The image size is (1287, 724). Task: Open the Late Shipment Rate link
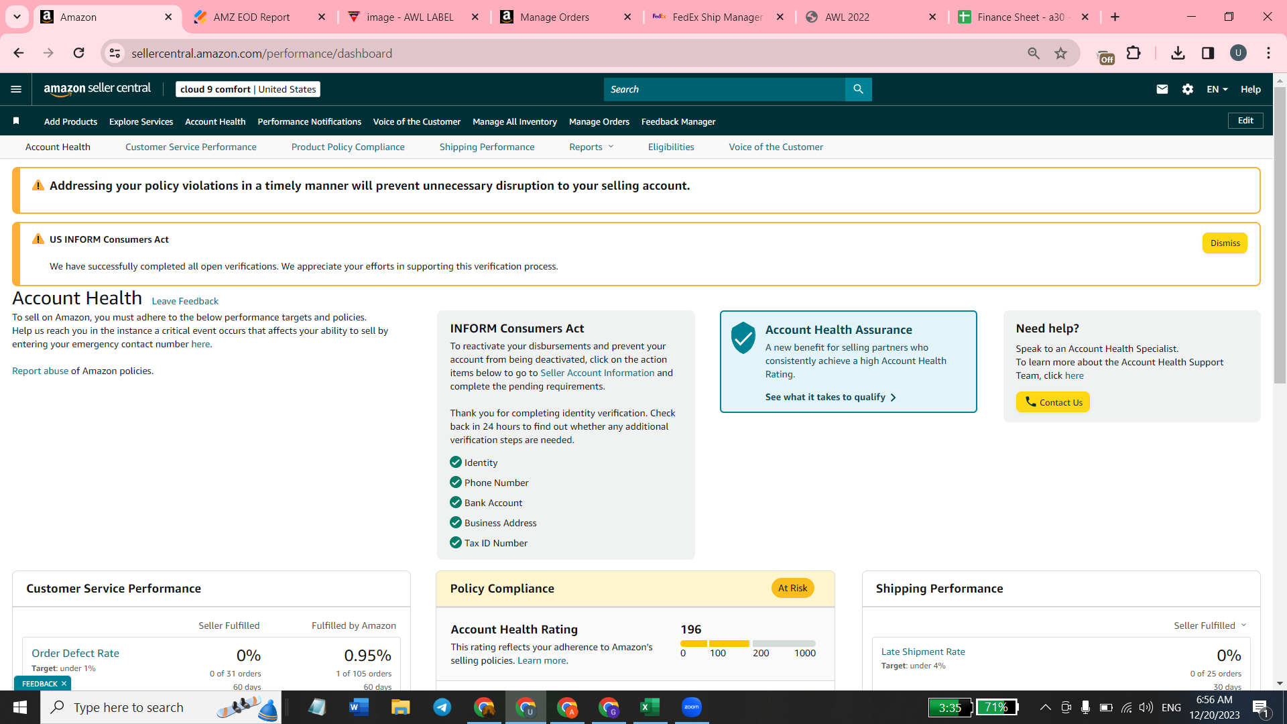click(x=923, y=652)
